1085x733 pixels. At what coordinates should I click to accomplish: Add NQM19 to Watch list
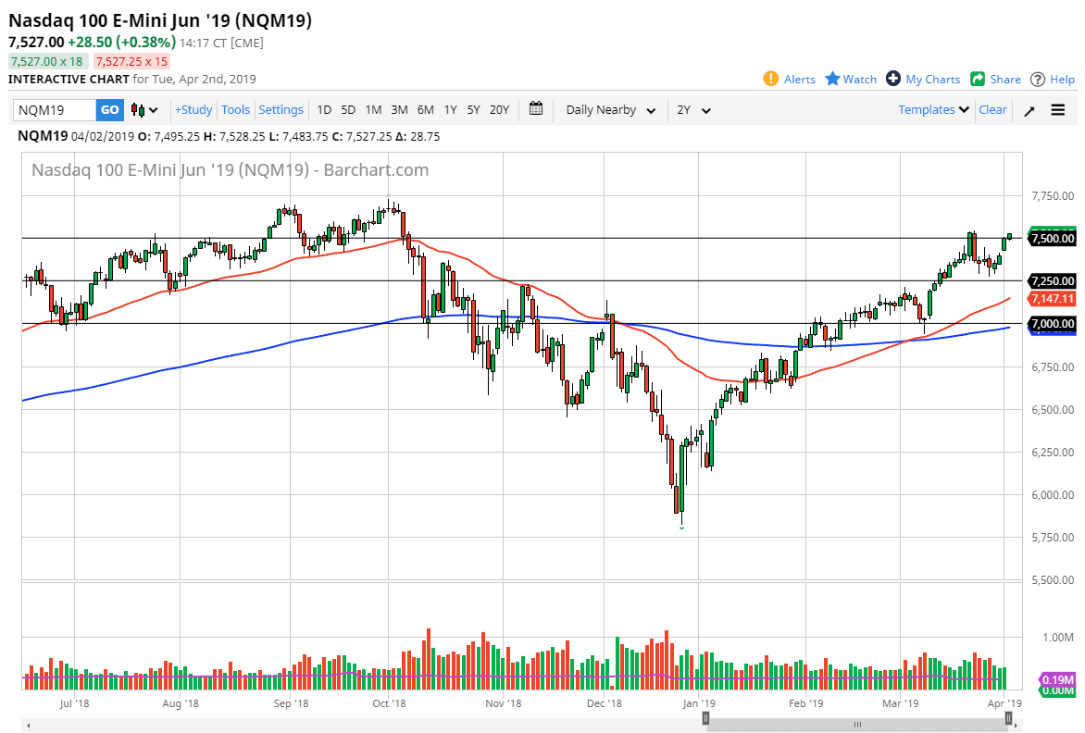(850, 79)
